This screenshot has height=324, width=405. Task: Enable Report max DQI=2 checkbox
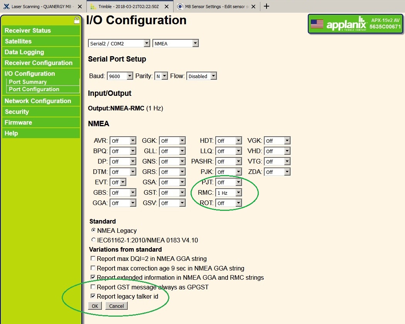click(x=93, y=258)
